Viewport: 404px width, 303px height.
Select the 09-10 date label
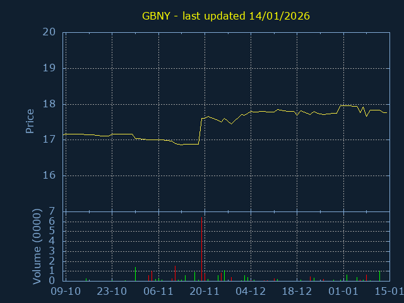(x=66, y=292)
